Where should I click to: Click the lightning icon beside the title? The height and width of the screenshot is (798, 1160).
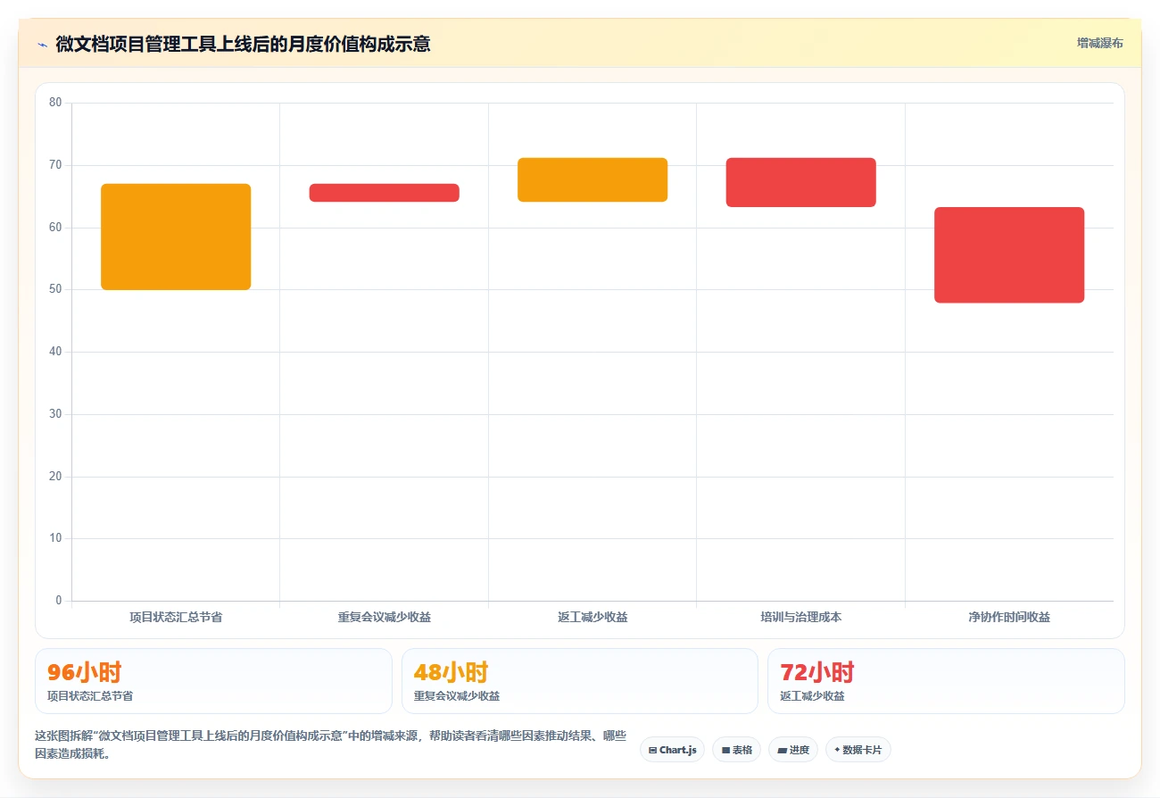point(42,44)
